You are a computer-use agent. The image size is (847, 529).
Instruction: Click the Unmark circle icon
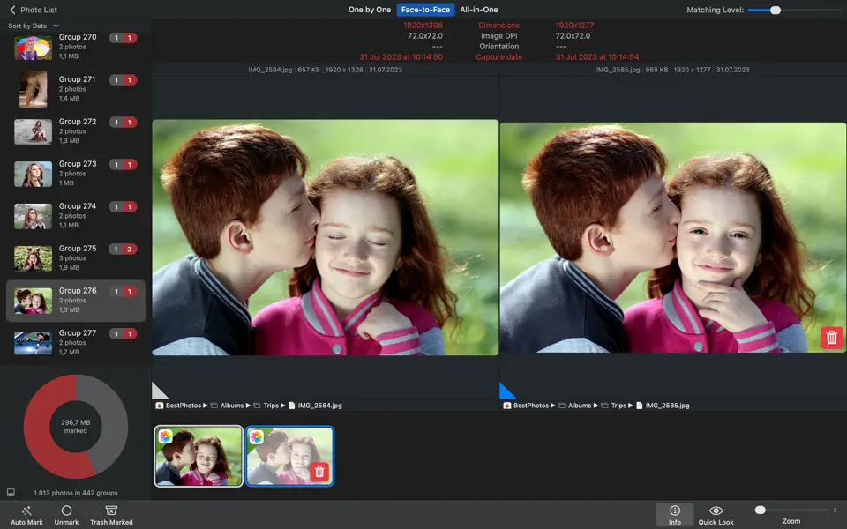(67, 510)
